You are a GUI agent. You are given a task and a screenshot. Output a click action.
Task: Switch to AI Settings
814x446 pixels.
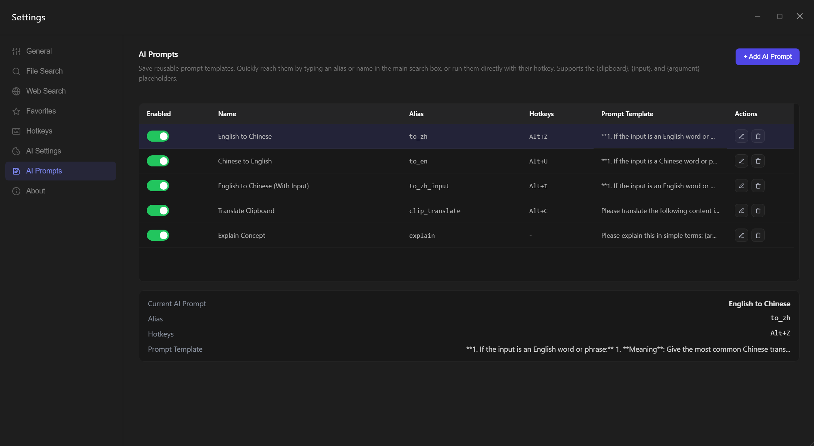tap(61, 151)
